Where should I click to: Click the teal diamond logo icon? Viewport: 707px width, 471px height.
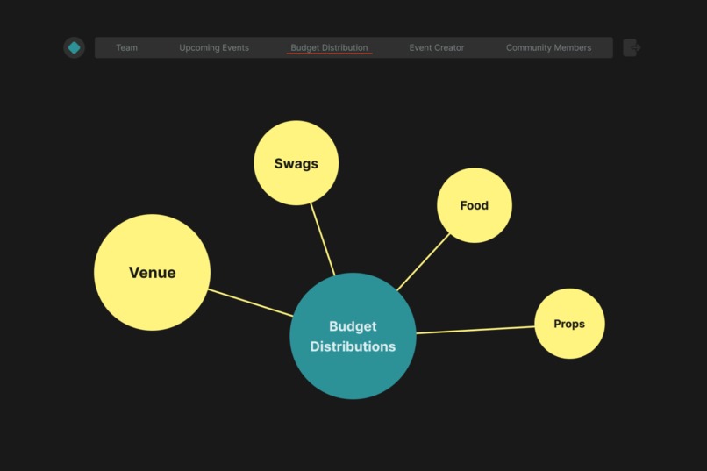point(74,47)
